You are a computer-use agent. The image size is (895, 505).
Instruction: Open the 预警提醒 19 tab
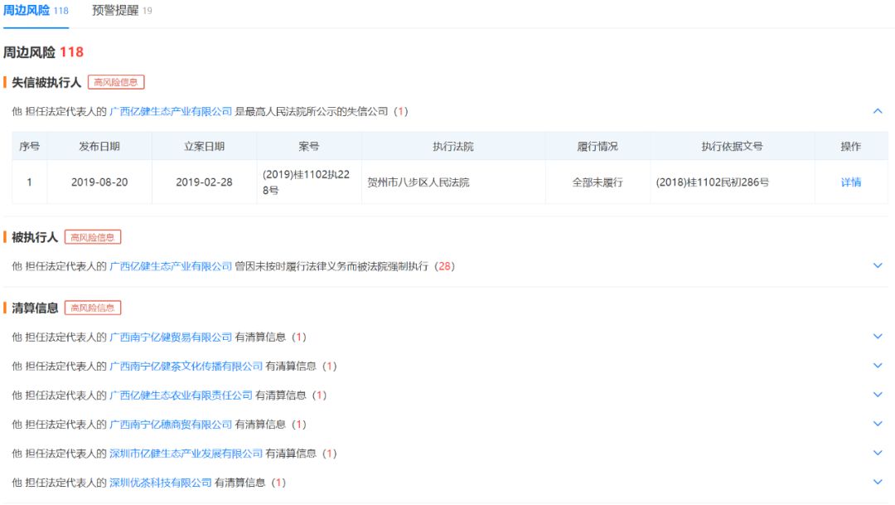tap(122, 11)
